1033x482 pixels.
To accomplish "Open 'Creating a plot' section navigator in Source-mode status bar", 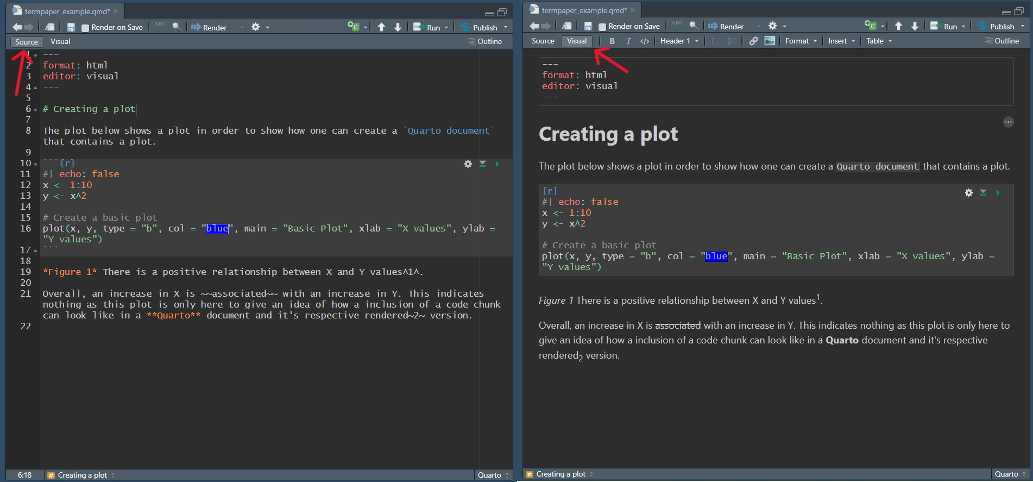I will 81,475.
